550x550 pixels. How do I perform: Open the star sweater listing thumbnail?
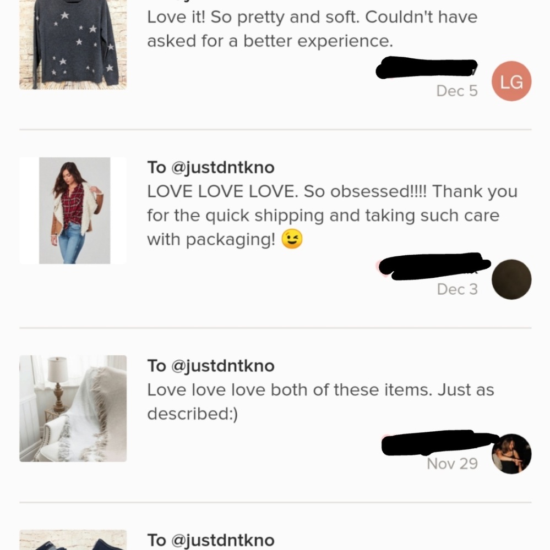73,44
